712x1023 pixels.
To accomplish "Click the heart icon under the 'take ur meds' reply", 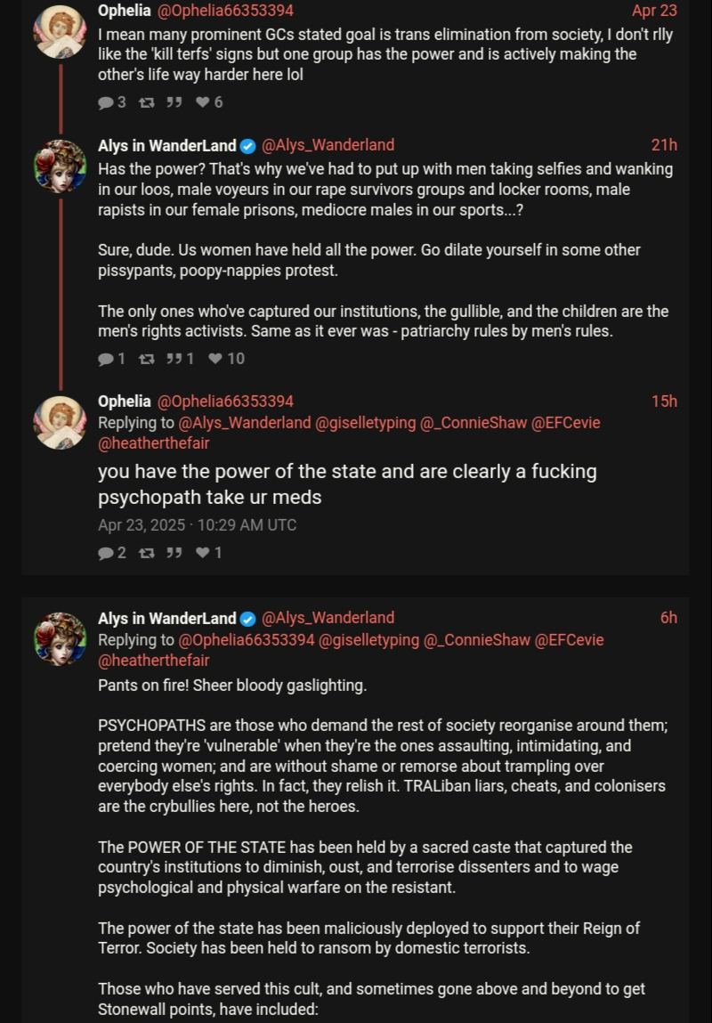I will click(x=202, y=553).
